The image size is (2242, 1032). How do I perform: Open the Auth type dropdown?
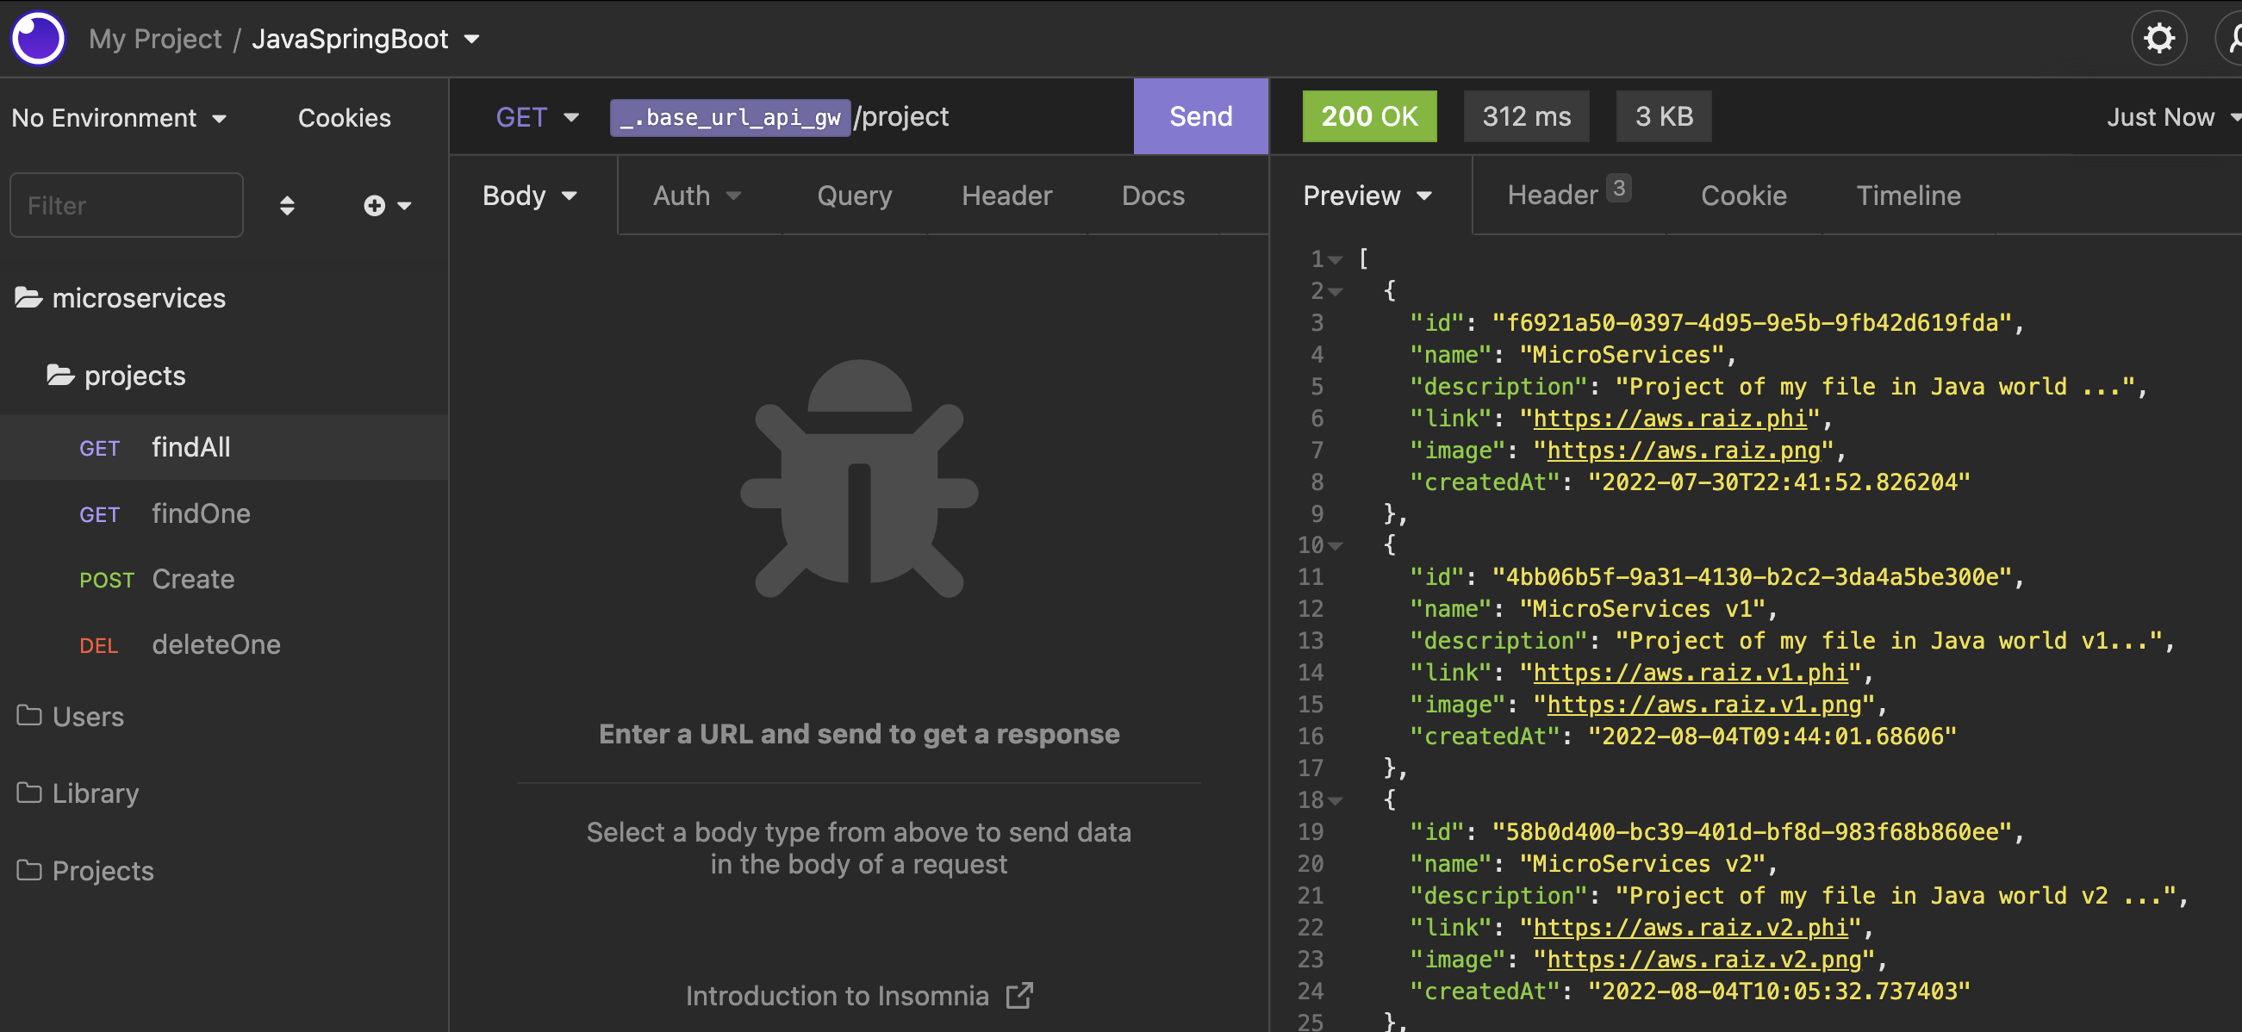(x=696, y=196)
